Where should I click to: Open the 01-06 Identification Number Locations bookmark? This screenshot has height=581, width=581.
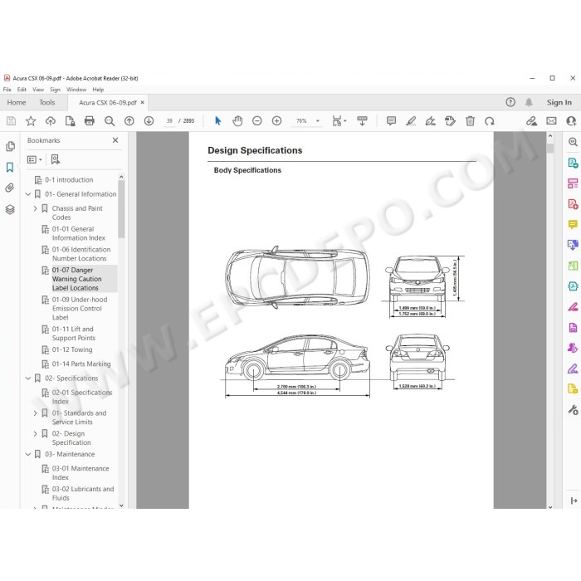81,254
